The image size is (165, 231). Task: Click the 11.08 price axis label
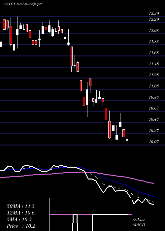tap(154, 86)
